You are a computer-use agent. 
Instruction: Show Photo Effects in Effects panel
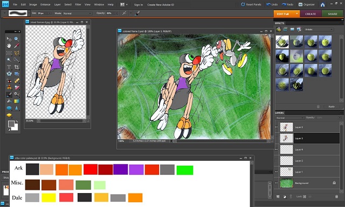[x=292, y=29]
